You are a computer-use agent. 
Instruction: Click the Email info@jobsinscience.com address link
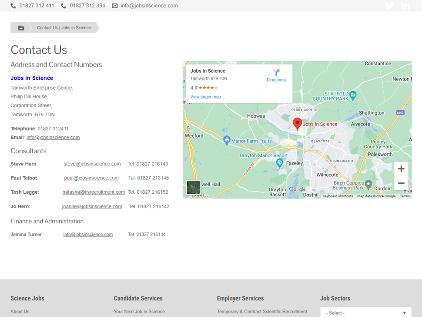(53, 137)
